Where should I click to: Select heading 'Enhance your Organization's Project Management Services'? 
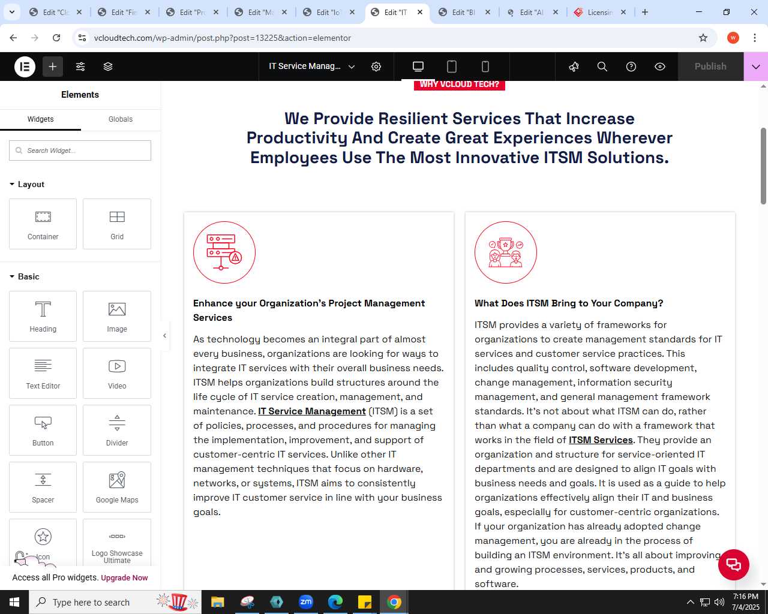(309, 311)
